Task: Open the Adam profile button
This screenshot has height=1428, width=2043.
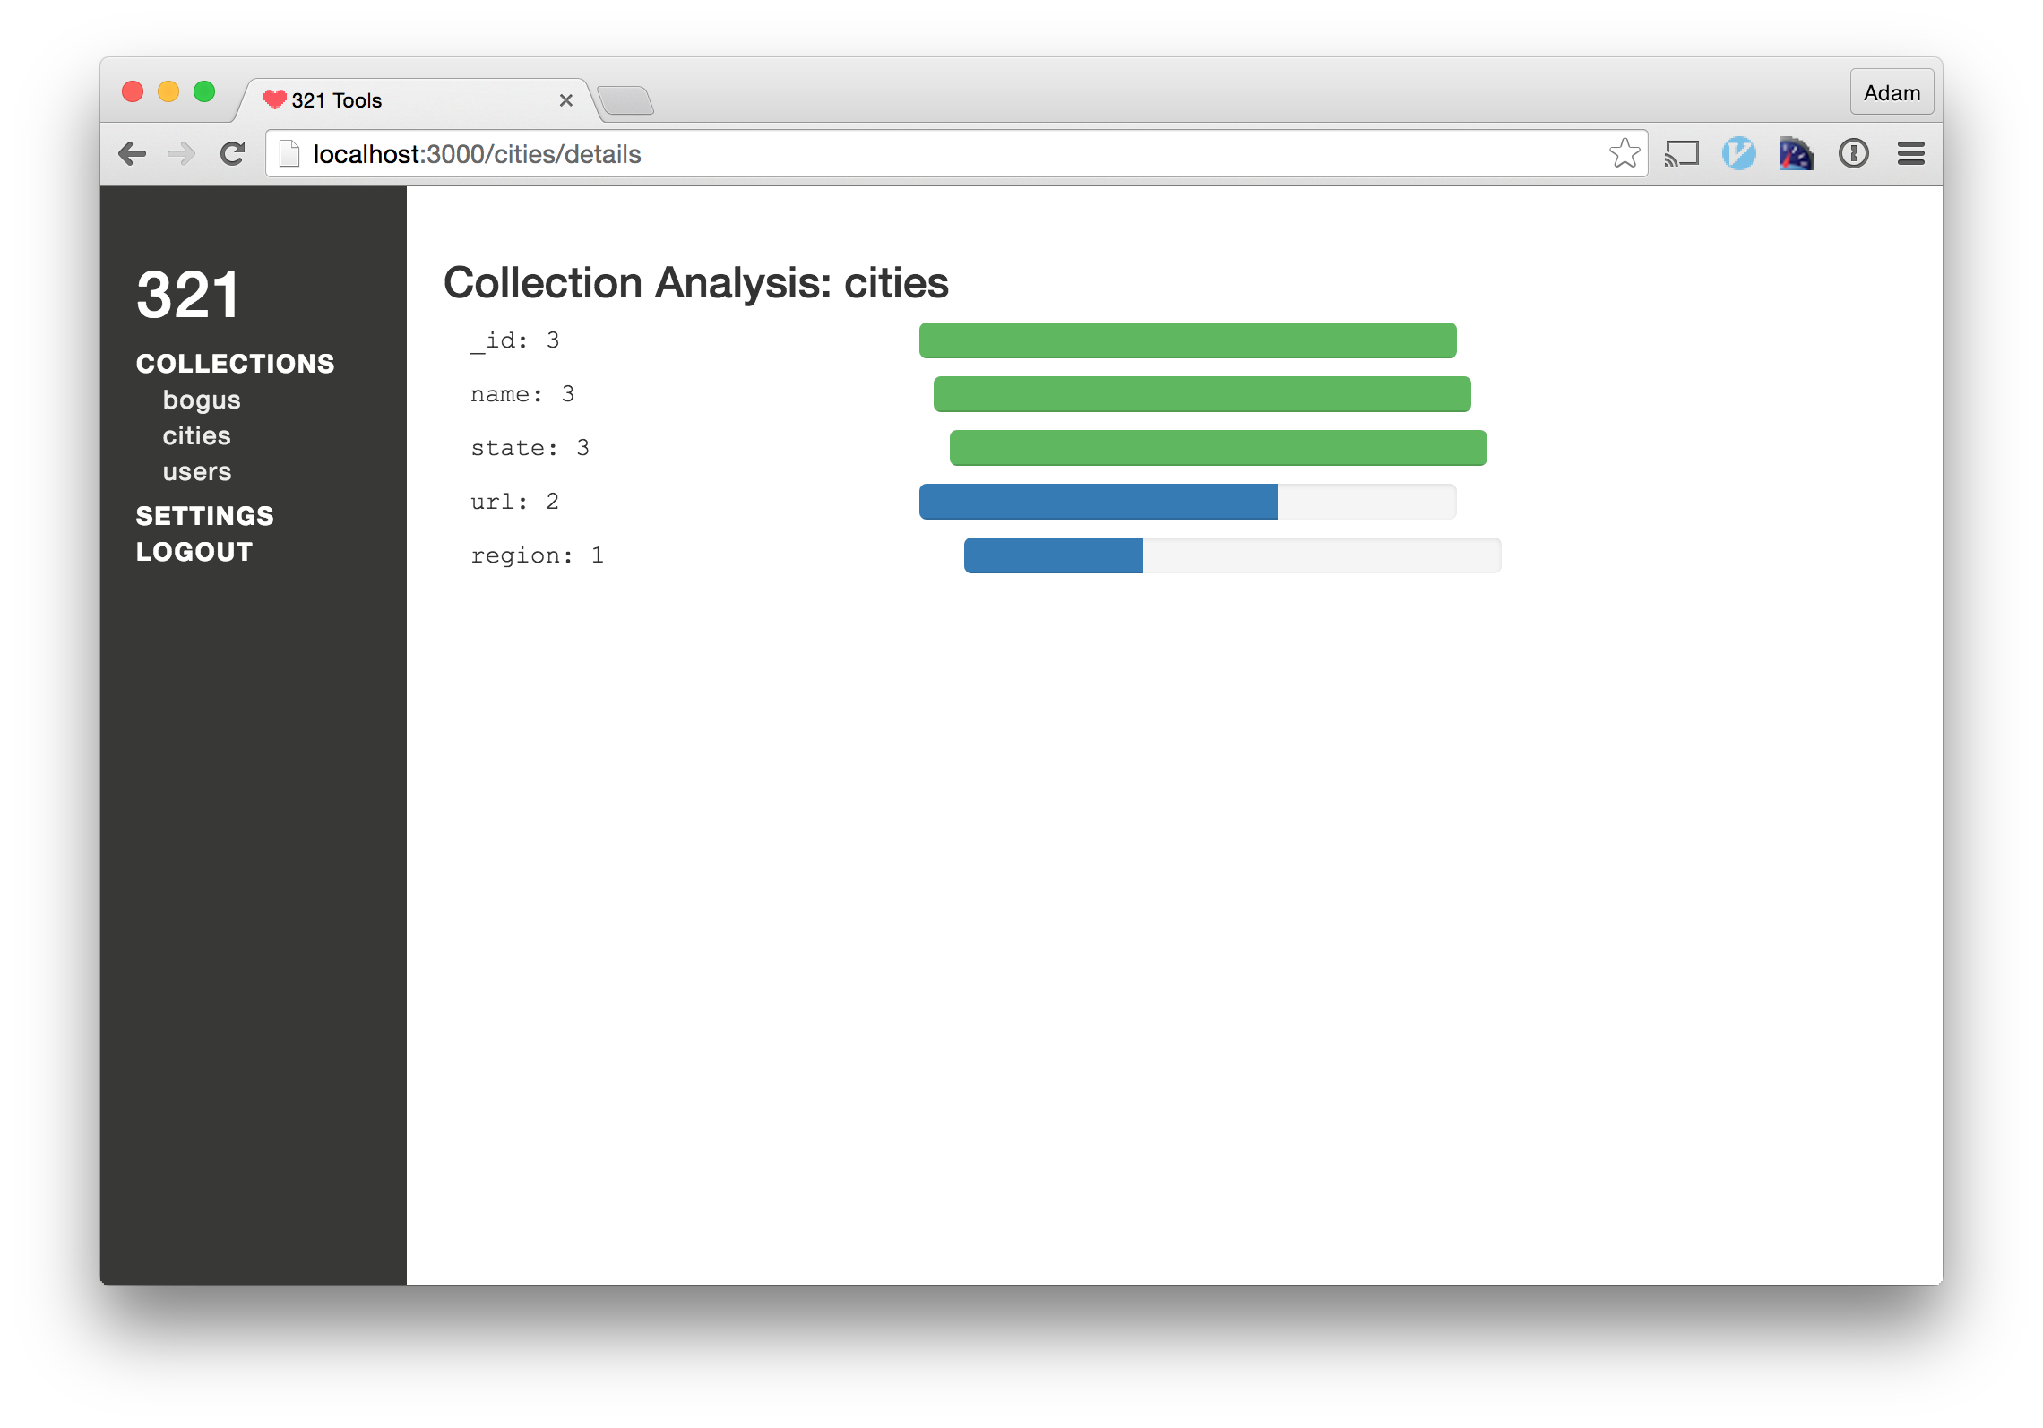Action: coord(1892,93)
